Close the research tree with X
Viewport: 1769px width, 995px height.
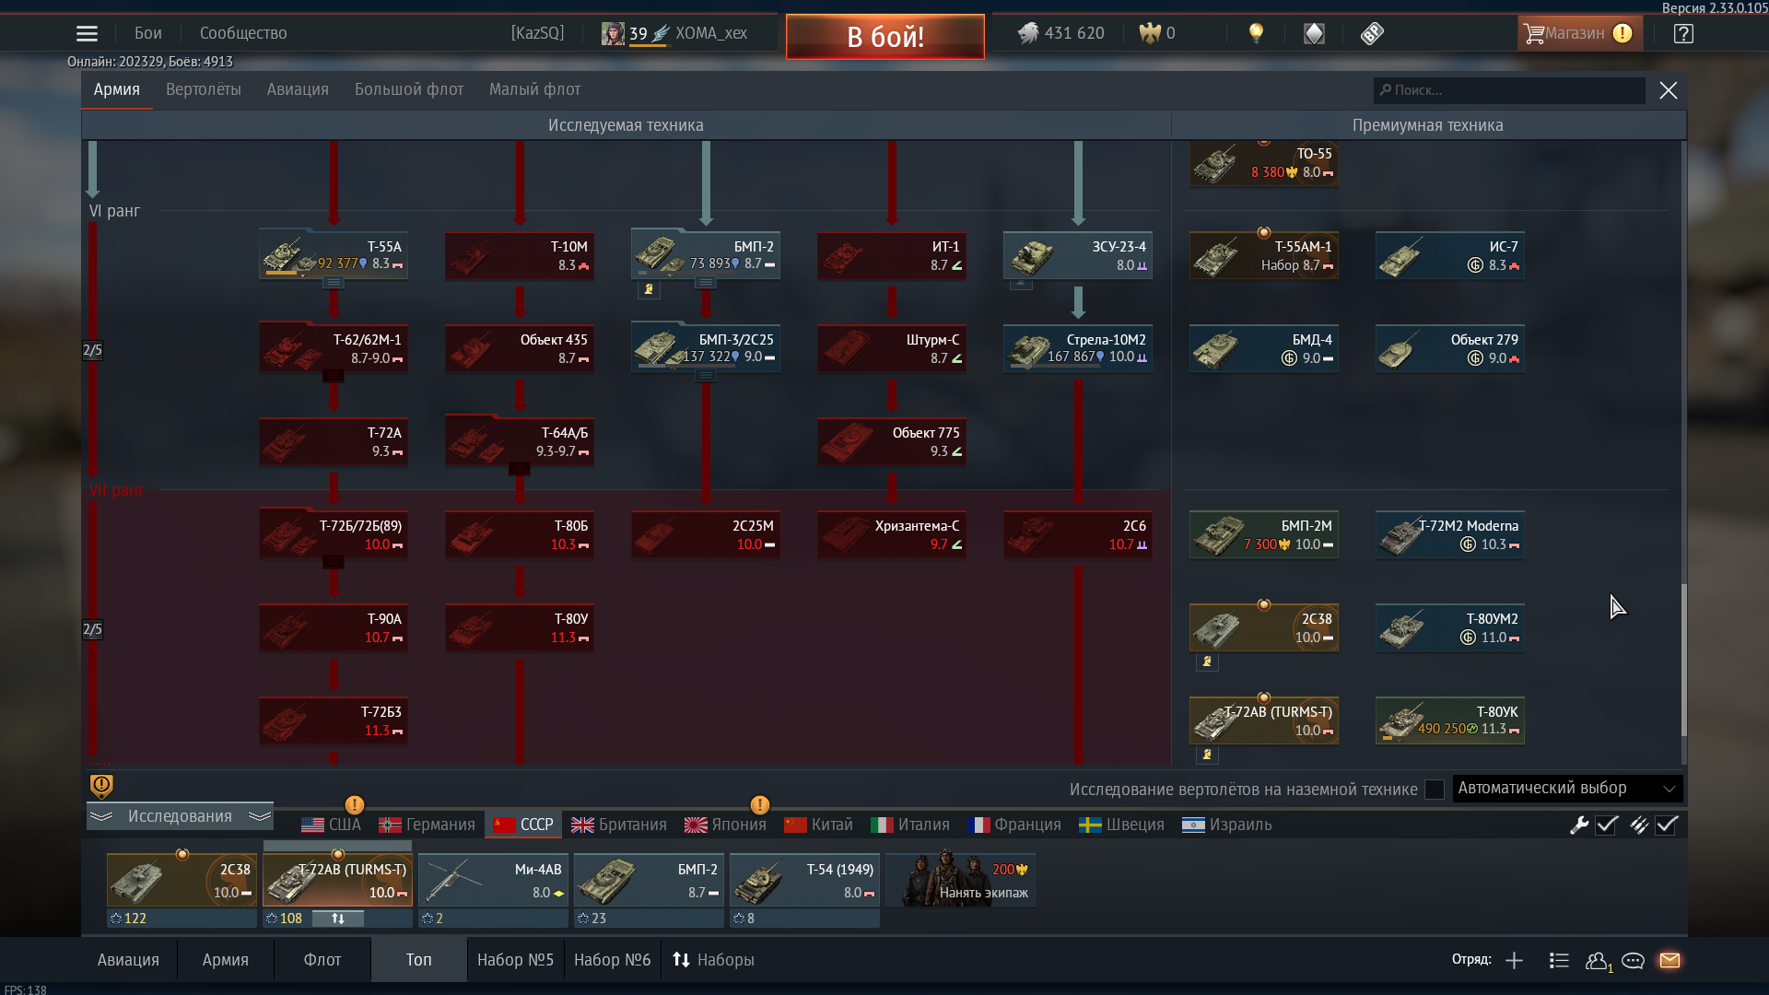1668,90
